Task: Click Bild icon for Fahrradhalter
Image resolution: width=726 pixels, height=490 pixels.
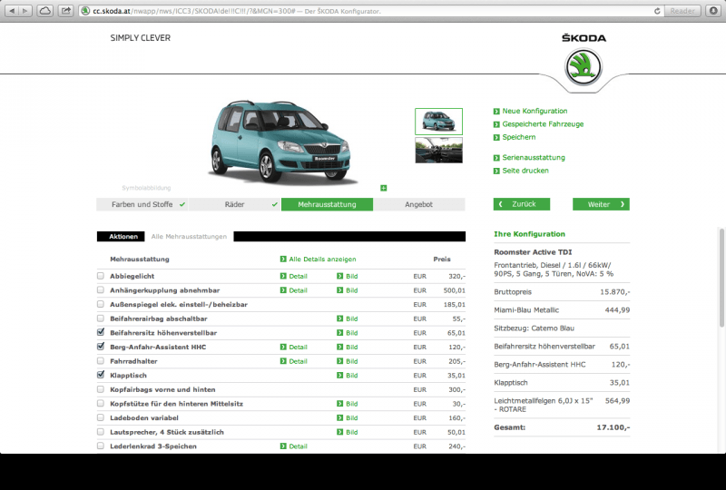Action: click(x=339, y=361)
